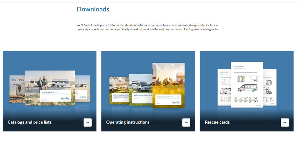Open the "Catalogs and price lists" title link

(30, 122)
